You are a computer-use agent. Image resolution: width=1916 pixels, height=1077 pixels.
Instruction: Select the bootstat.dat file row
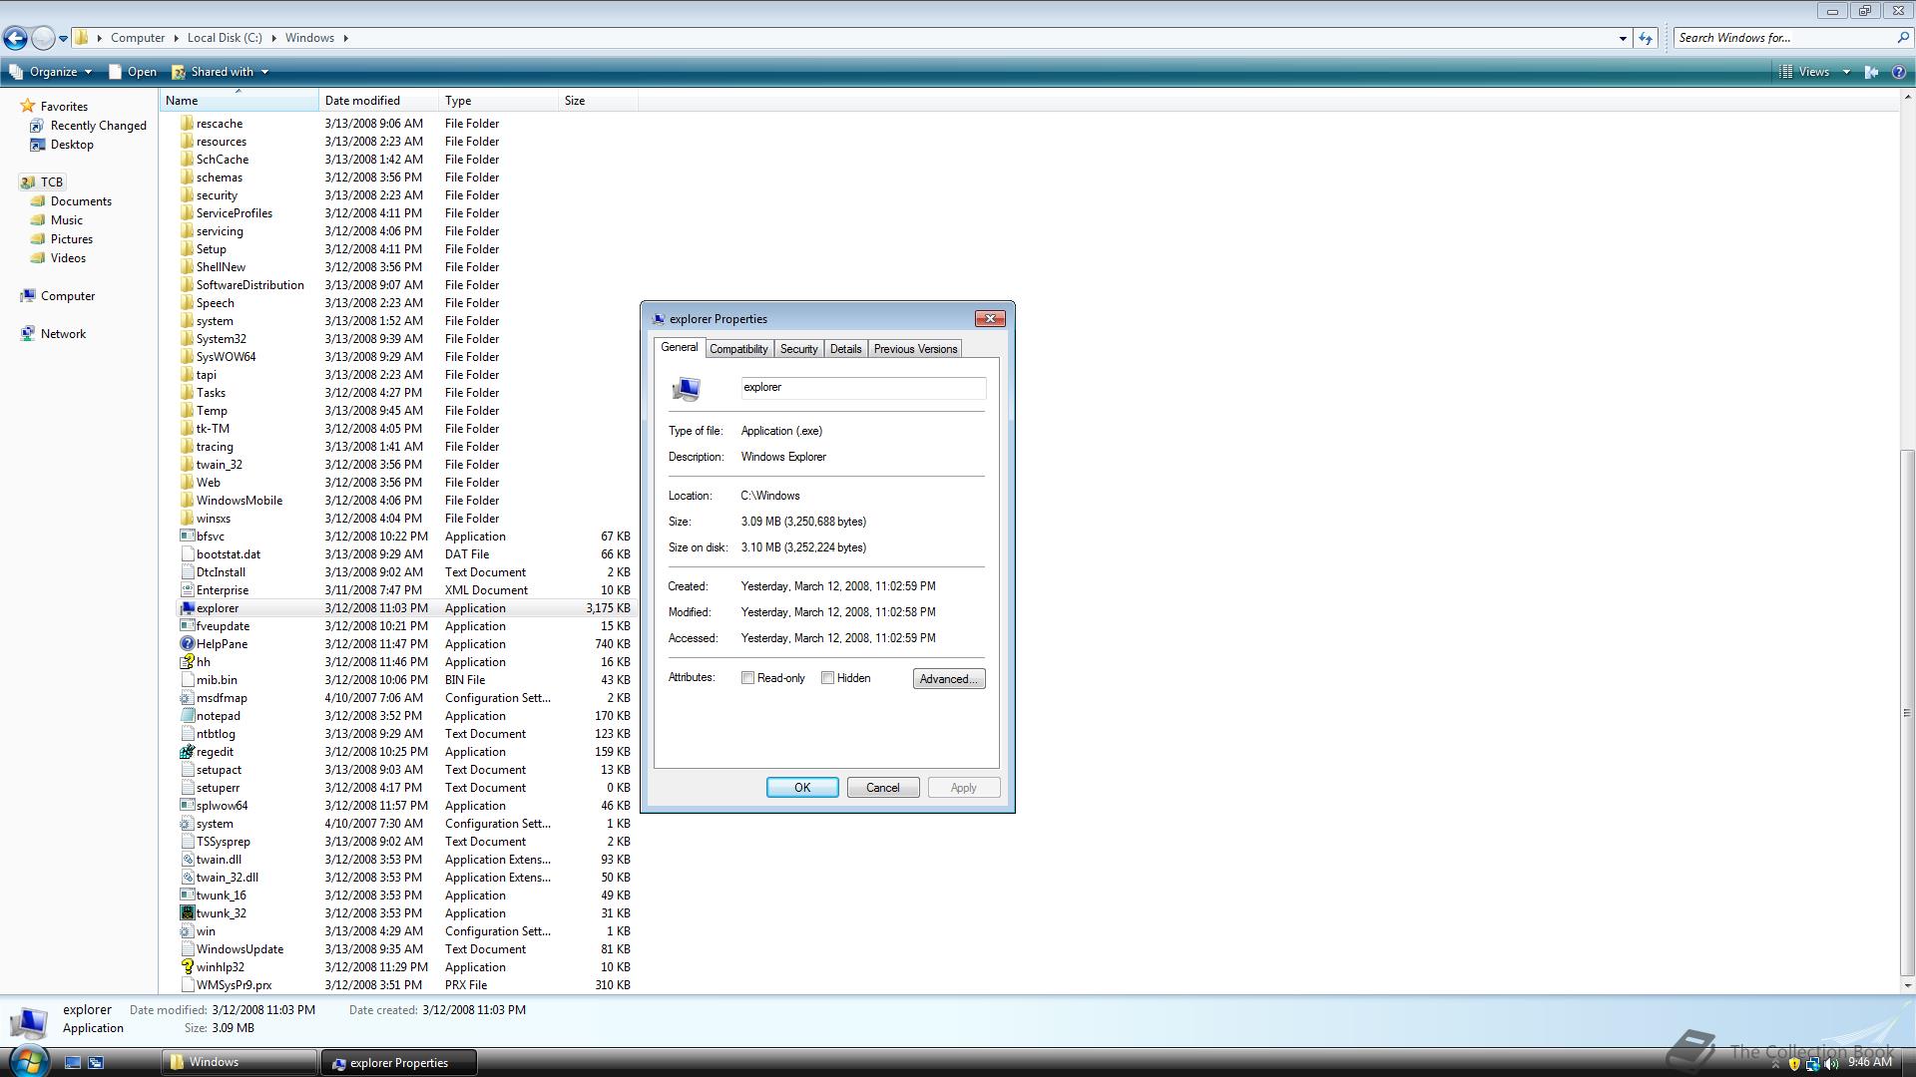(405, 554)
